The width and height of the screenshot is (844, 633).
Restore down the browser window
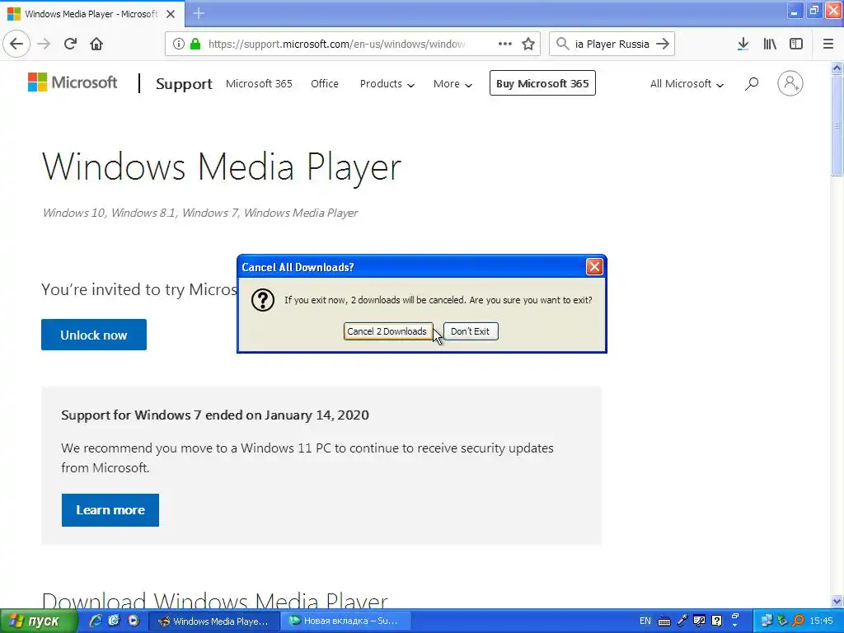[x=814, y=11]
